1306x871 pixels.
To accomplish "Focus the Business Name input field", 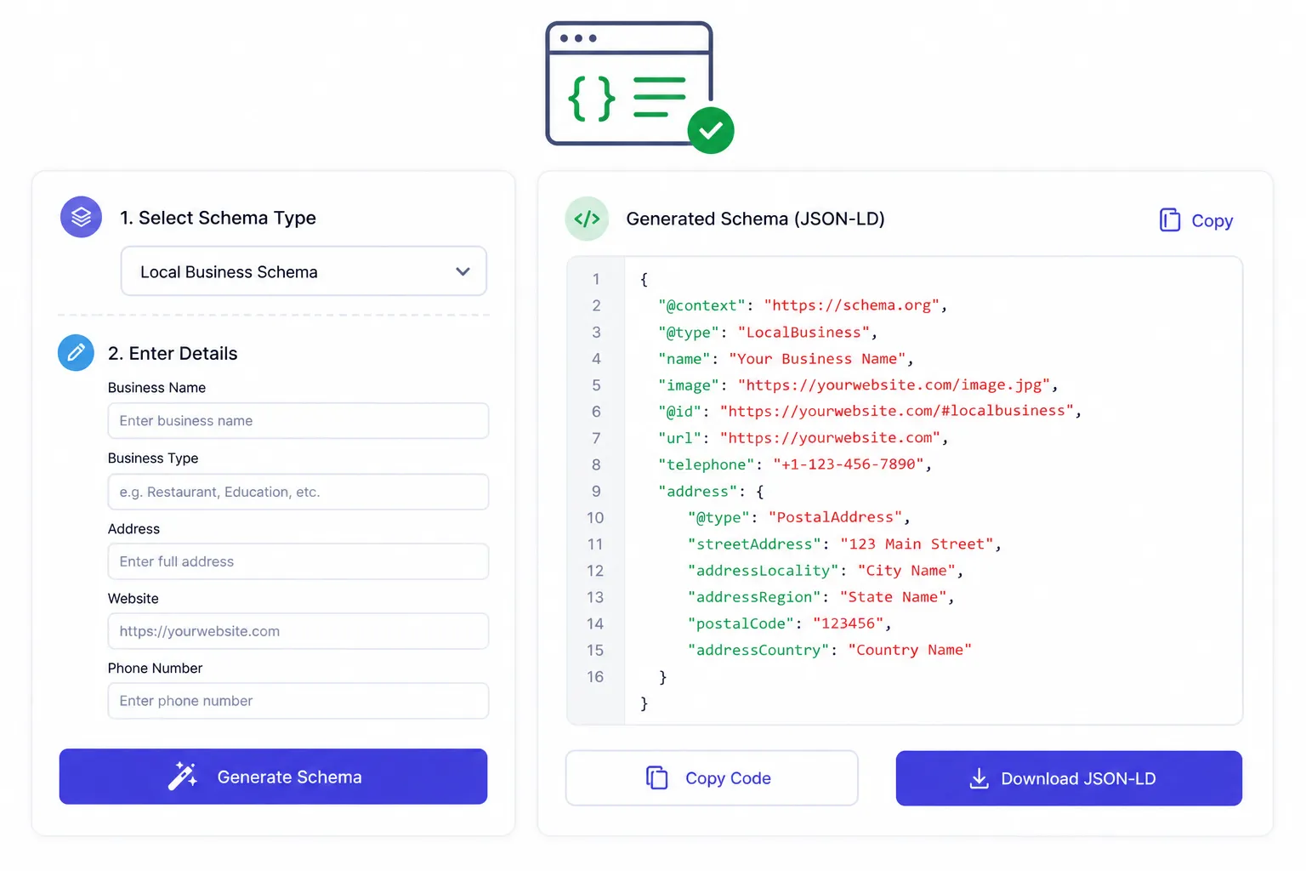I will [x=298, y=421].
